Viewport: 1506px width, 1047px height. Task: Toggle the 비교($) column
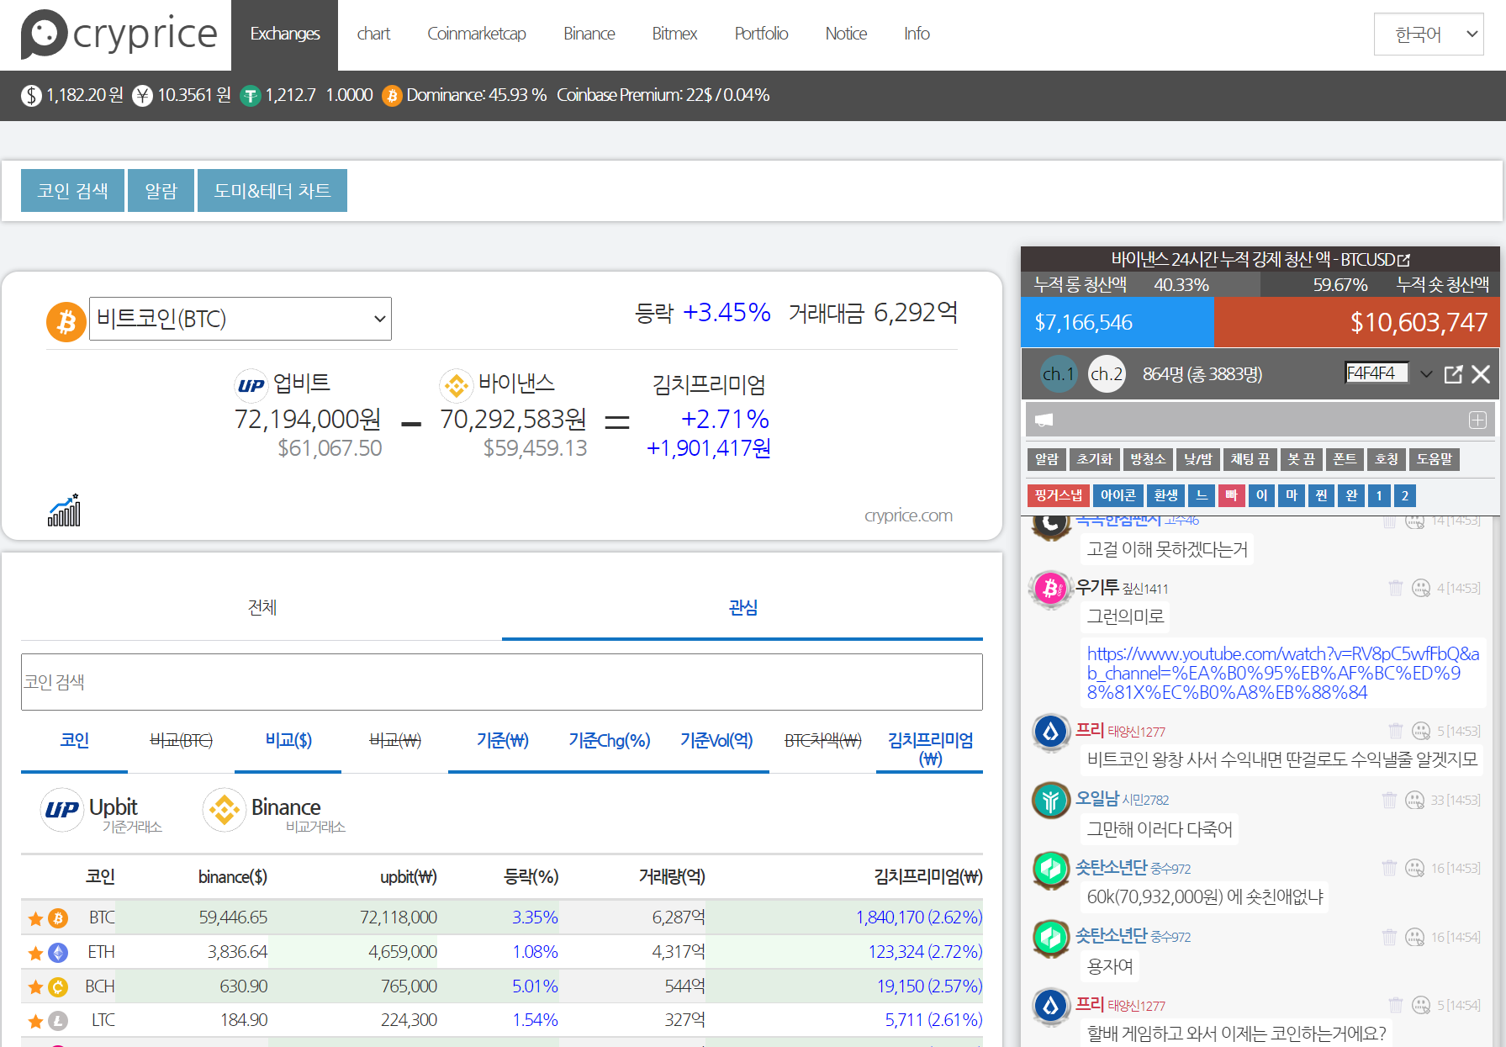click(x=288, y=740)
